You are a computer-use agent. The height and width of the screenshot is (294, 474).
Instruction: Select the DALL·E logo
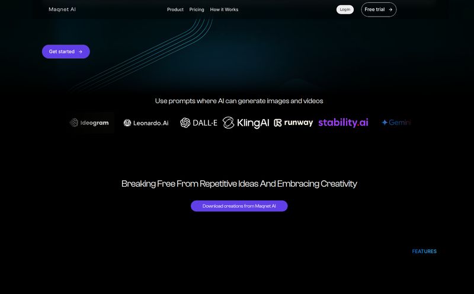click(x=198, y=123)
